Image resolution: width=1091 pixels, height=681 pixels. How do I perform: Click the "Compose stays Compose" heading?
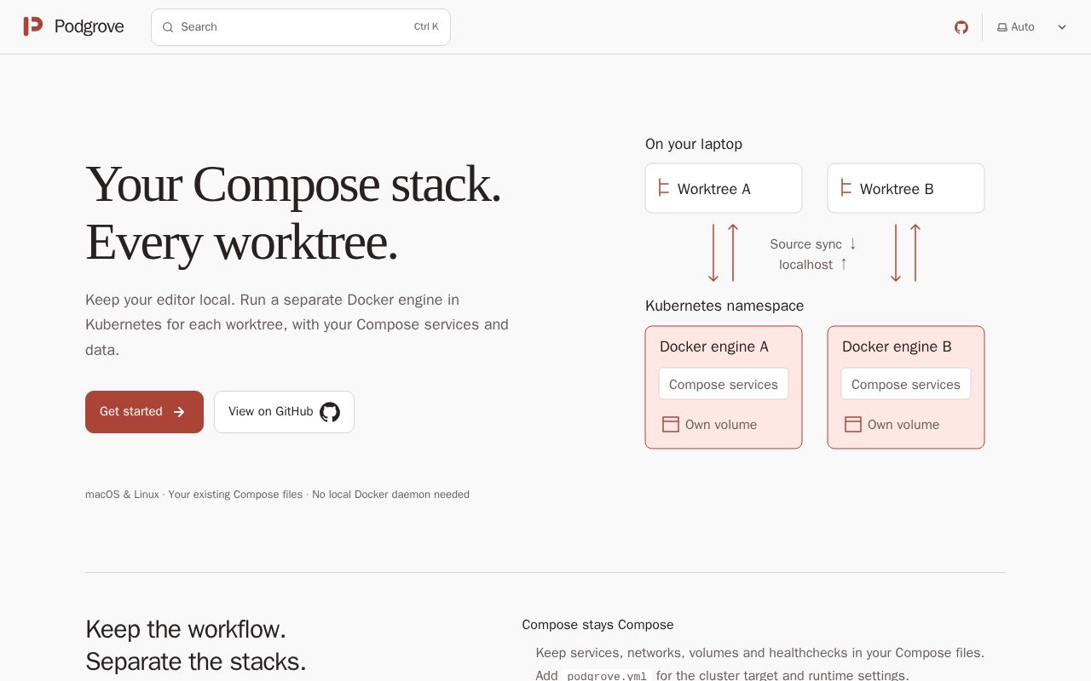click(x=597, y=625)
